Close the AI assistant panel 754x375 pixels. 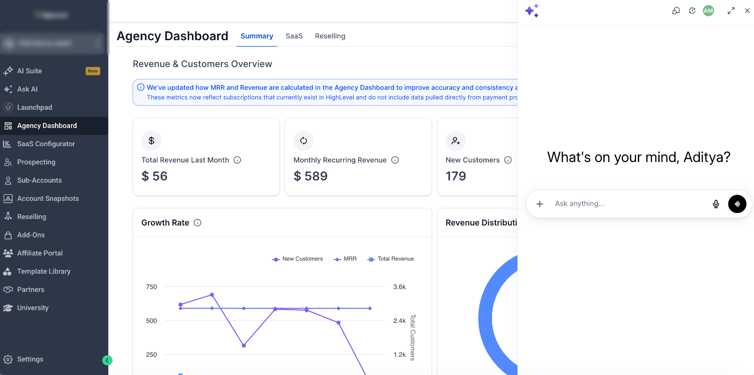pyautogui.click(x=747, y=11)
